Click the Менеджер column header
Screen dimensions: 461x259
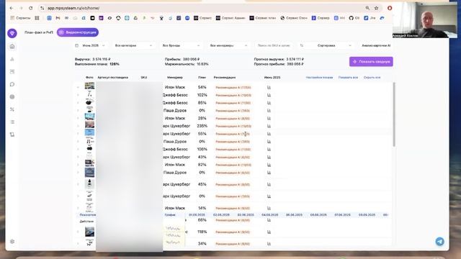point(175,78)
